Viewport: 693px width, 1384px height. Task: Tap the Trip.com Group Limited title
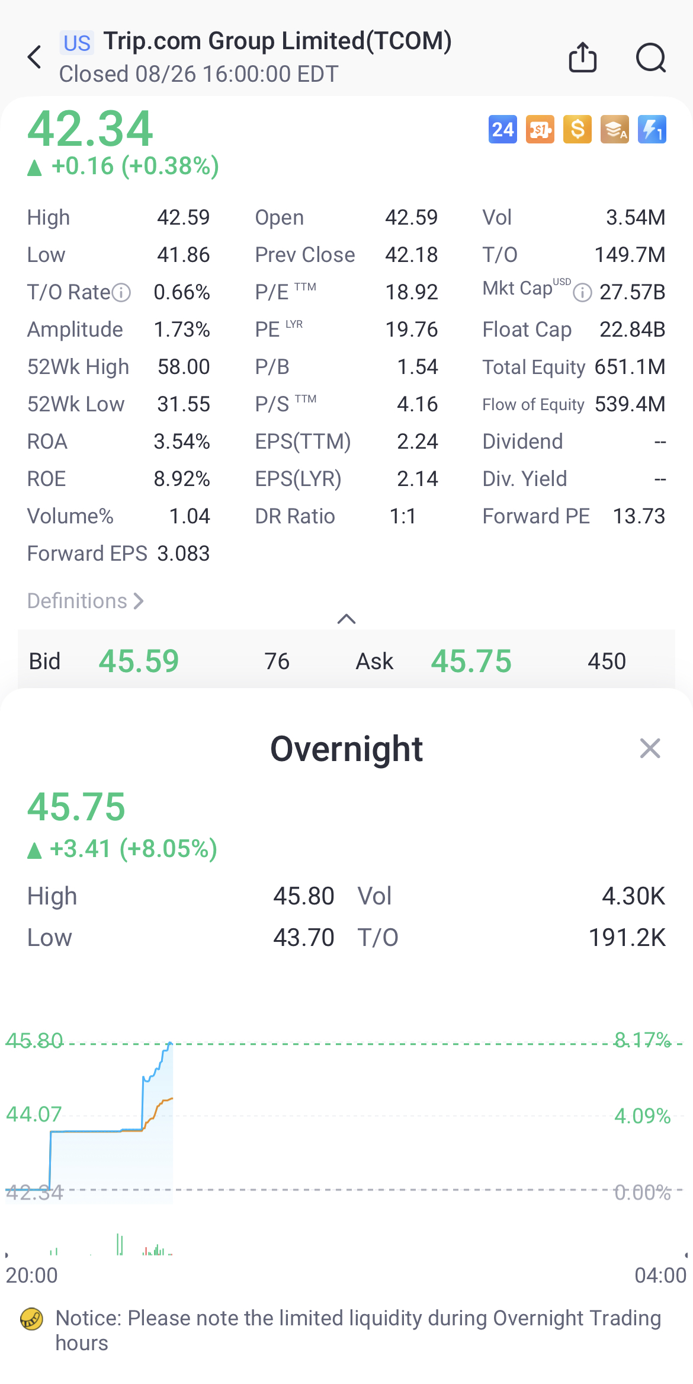(277, 41)
